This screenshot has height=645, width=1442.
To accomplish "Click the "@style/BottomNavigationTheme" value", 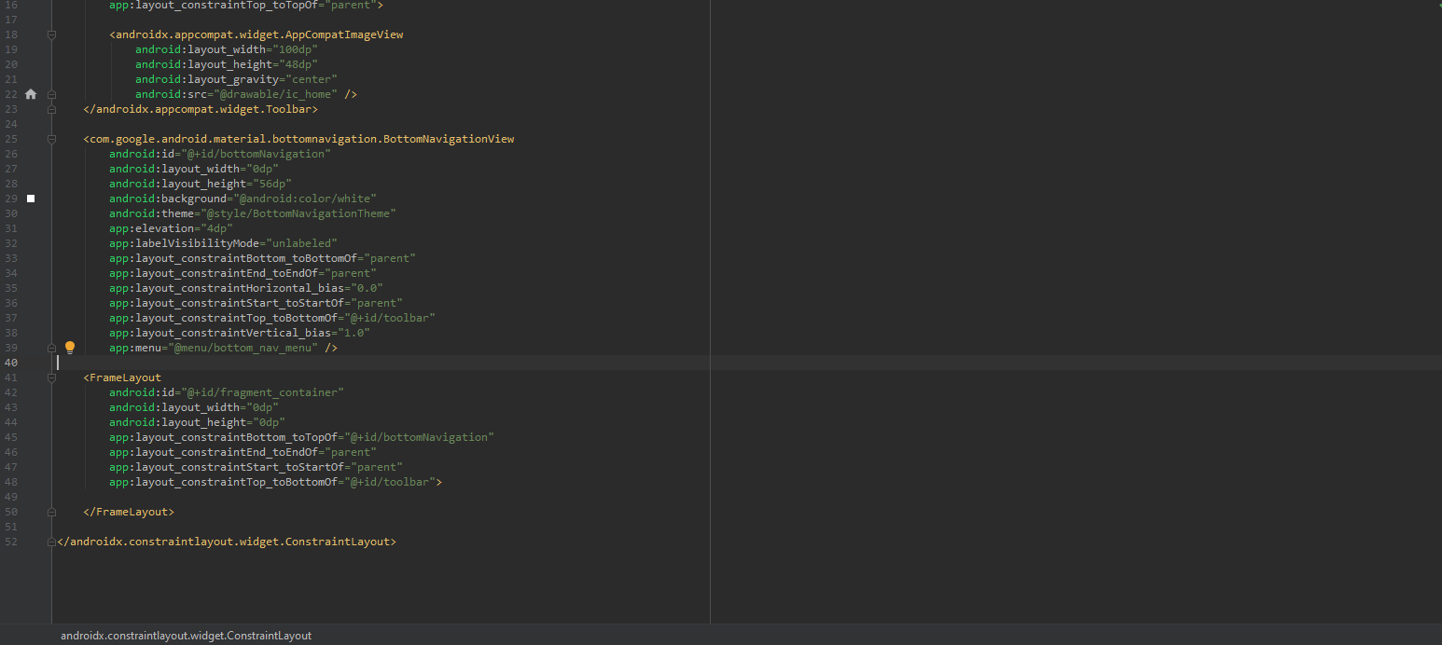I will pyautogui.click(x=299, y=213).
